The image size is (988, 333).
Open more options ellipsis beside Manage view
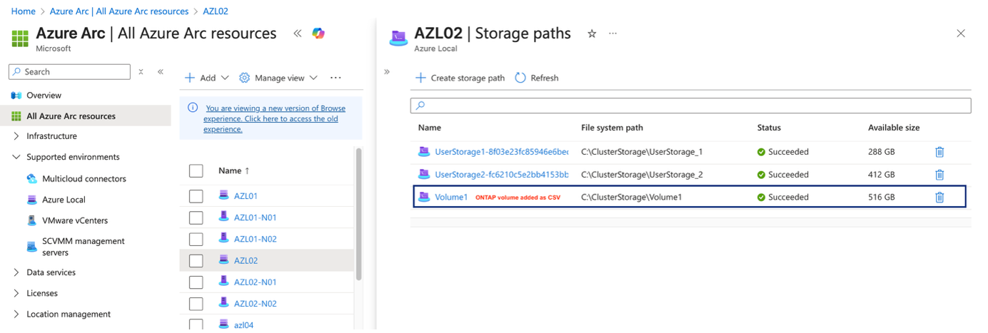click(x=336, y=78)
